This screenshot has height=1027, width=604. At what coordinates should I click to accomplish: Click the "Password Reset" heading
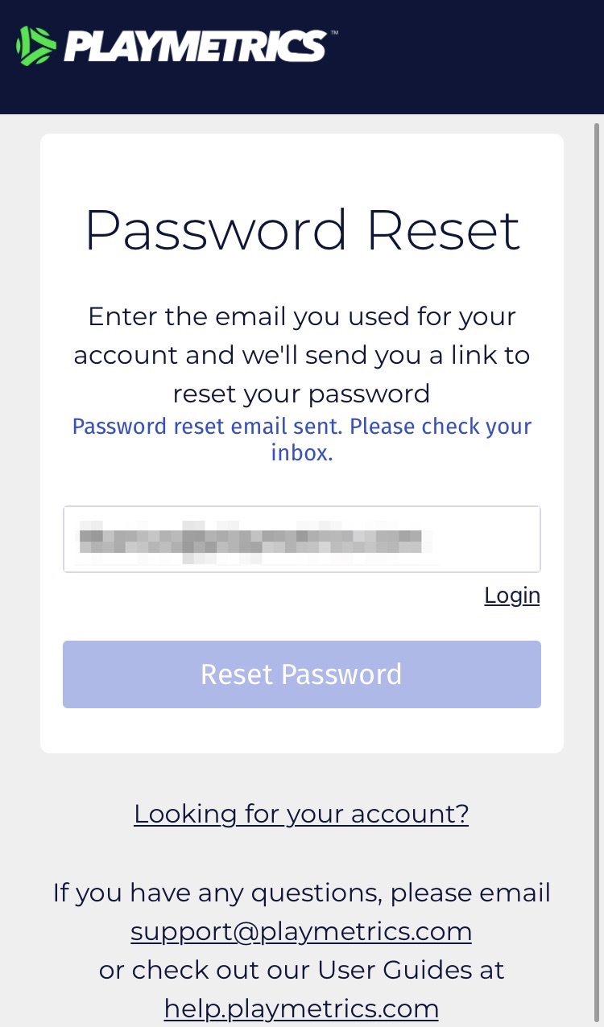point(302,231)
